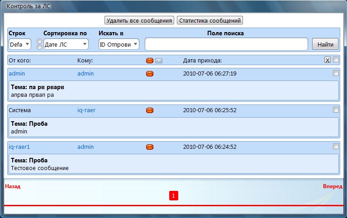The height and width of the screenshot is (218, 347).
Task: Open the Искать в dropdown showing ID Отправи
Action: click(x=119, y=44)
